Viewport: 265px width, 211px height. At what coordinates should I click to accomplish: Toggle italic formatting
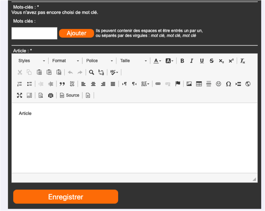coord(192,61)
